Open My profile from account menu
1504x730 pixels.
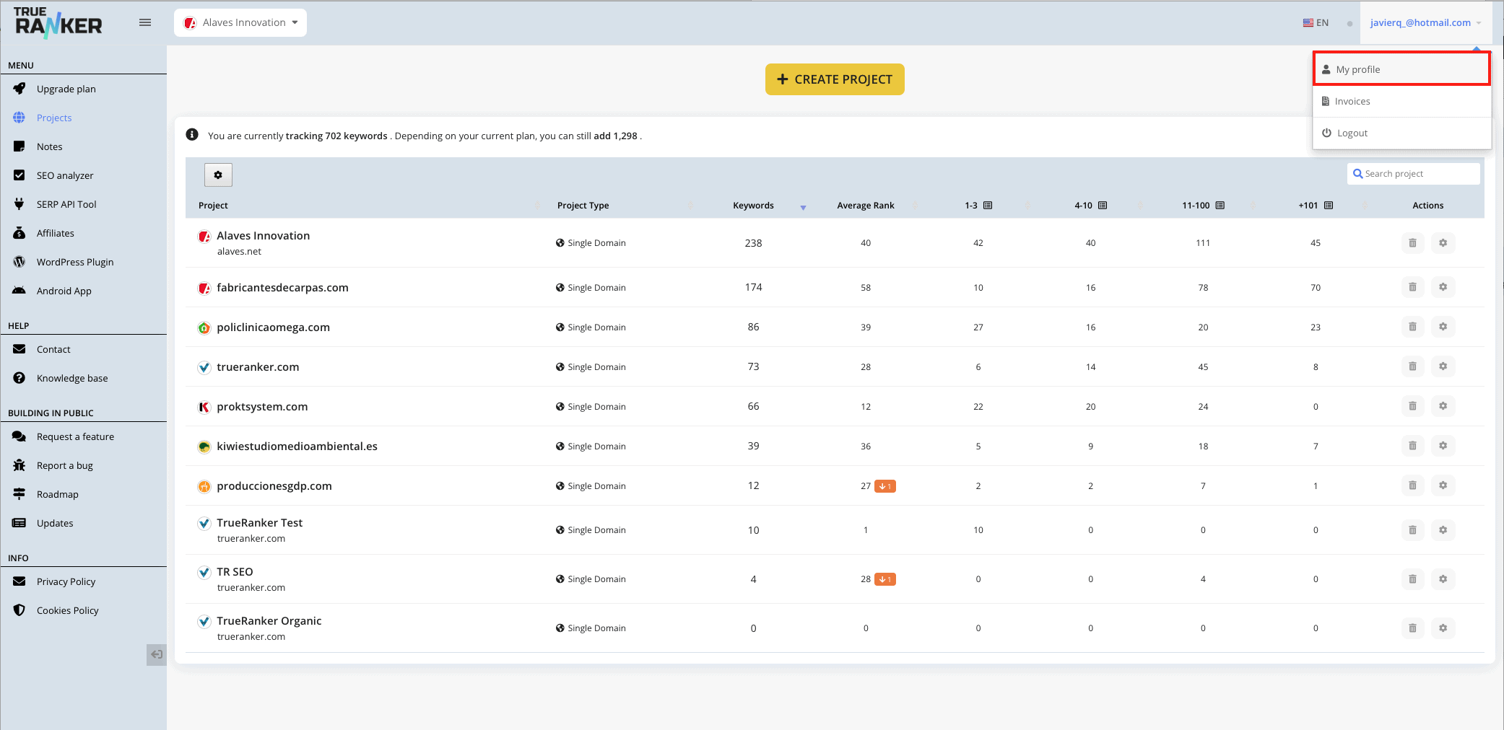tap(1401, 69)
